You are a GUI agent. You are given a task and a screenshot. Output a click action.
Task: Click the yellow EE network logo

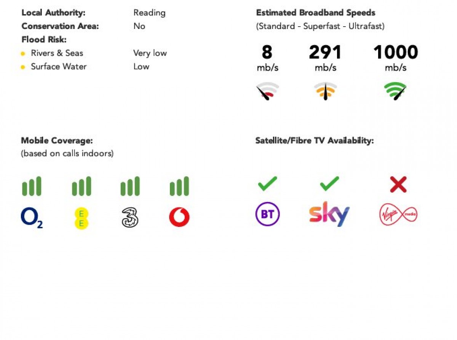pos(81,219)
